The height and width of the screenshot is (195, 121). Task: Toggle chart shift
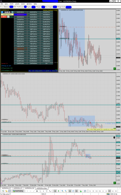(x=77, y=191)
